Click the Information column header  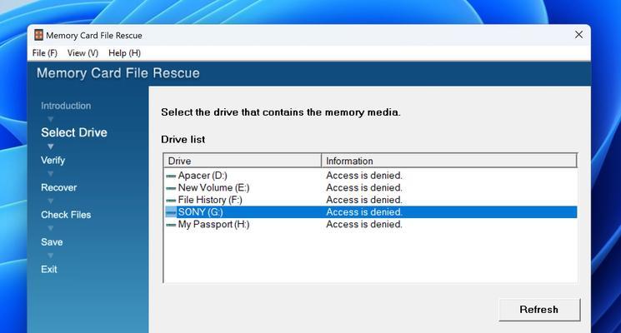[x=449, y=161]
